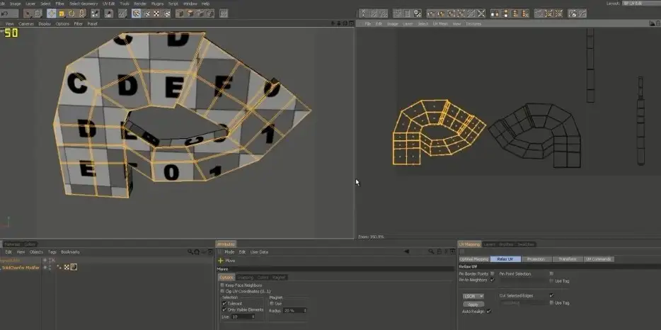661x330 pixels.
Task: Switch to the Transform tab
Action: [568, 259]
